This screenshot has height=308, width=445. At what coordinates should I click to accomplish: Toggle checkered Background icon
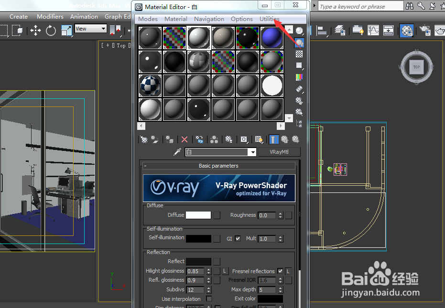tap(299, 54)
